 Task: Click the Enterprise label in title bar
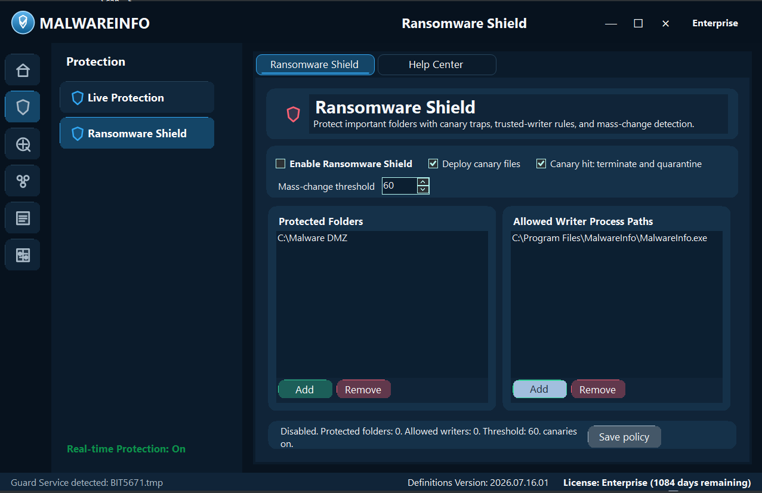[x=715, y=23]
